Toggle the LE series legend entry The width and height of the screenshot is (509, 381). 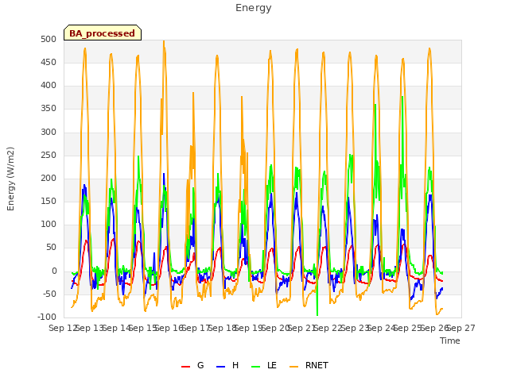[x=264, y=365]
